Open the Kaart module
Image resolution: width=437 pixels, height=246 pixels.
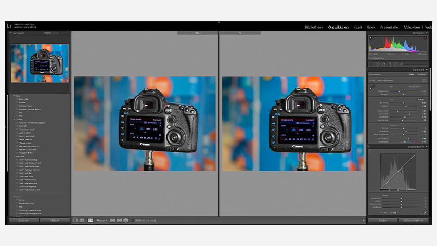point(357,27)
